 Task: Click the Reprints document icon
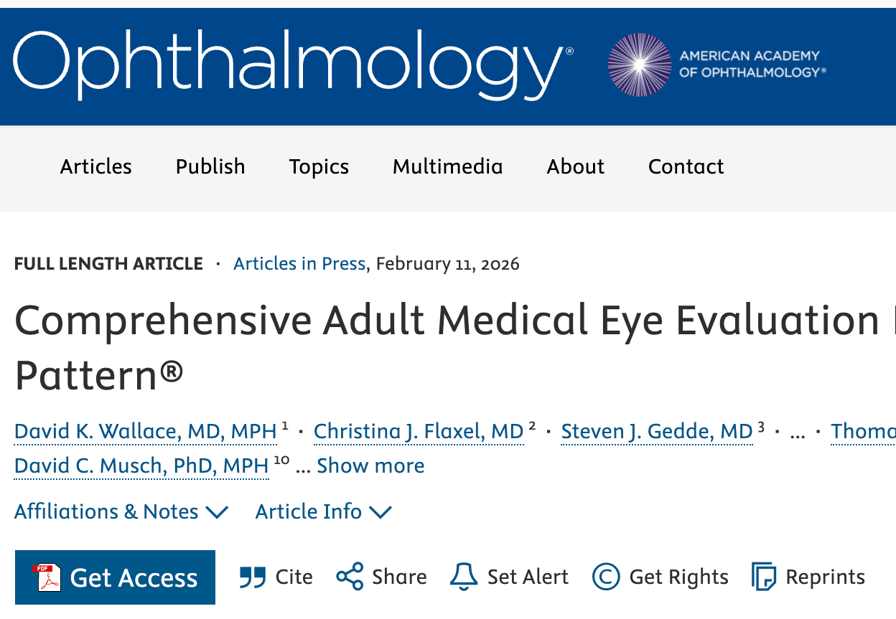[x=764, y=577]
